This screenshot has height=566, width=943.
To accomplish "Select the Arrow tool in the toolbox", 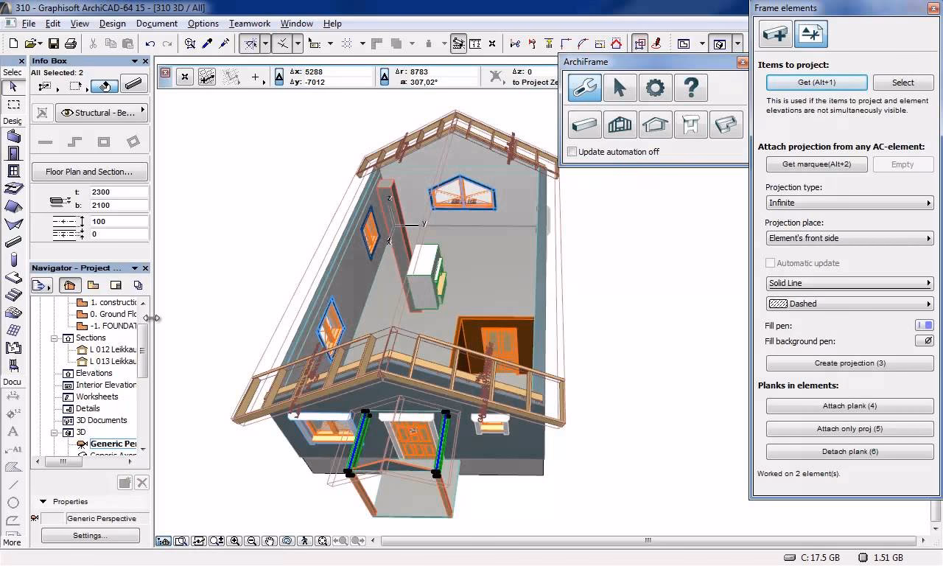I will tap(13, 86).
